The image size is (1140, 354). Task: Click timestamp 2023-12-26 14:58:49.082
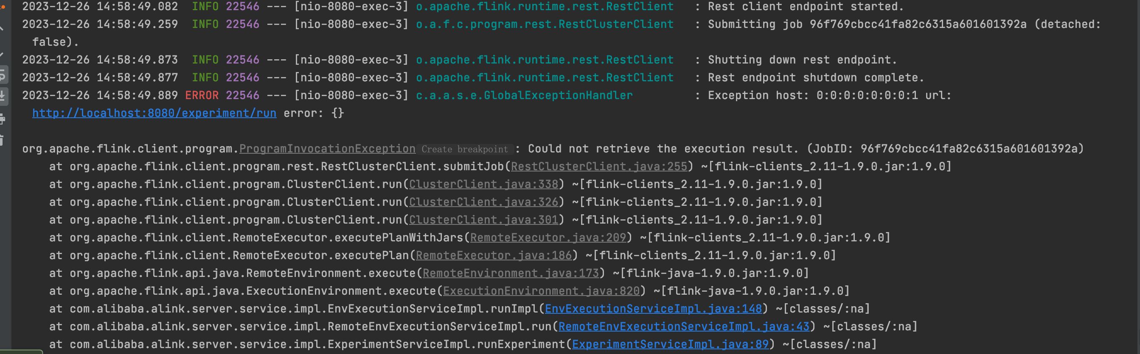coord(100,7)
